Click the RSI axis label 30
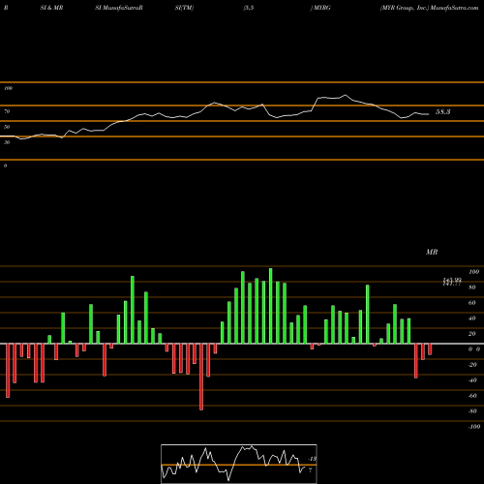484x484 pixels. (7, 142)
